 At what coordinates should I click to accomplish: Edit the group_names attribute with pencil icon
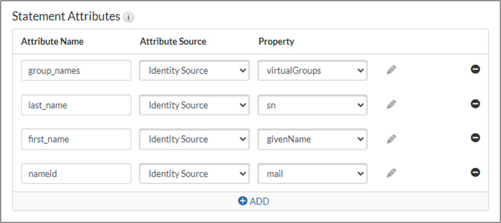[391, 71]
